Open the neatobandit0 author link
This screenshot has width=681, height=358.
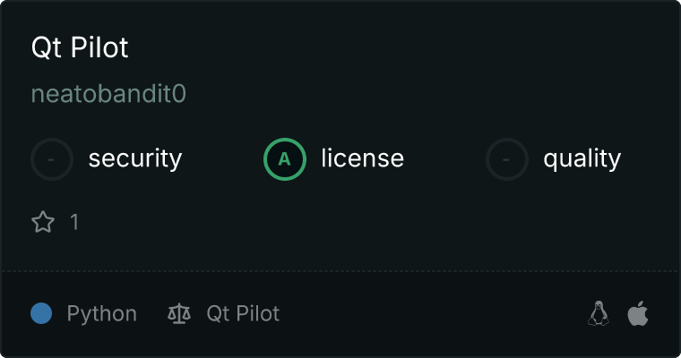click(108, 94)
